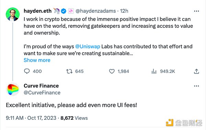
Task: Expand the tweet with Show more
Action: [x=37, y=60]
